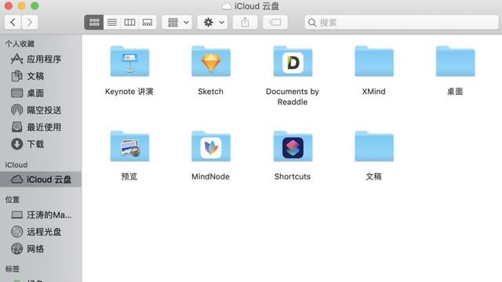
Task: Select iCloud 云盘 in the sidebar
Action: [41, 179]
